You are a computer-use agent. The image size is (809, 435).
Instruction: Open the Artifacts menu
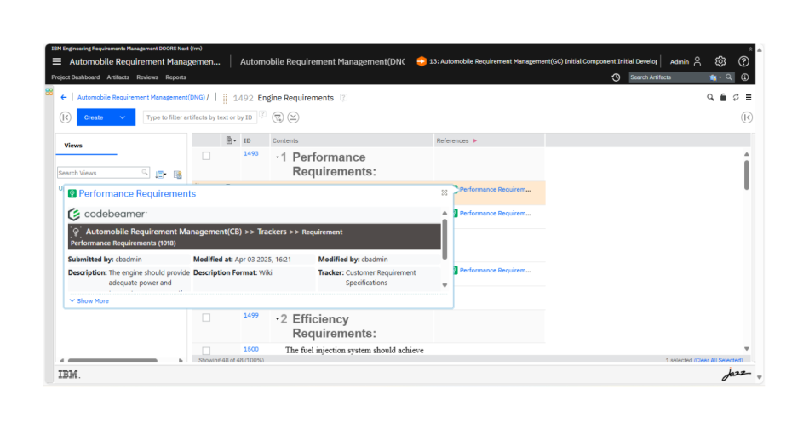[x=118, y=77]
